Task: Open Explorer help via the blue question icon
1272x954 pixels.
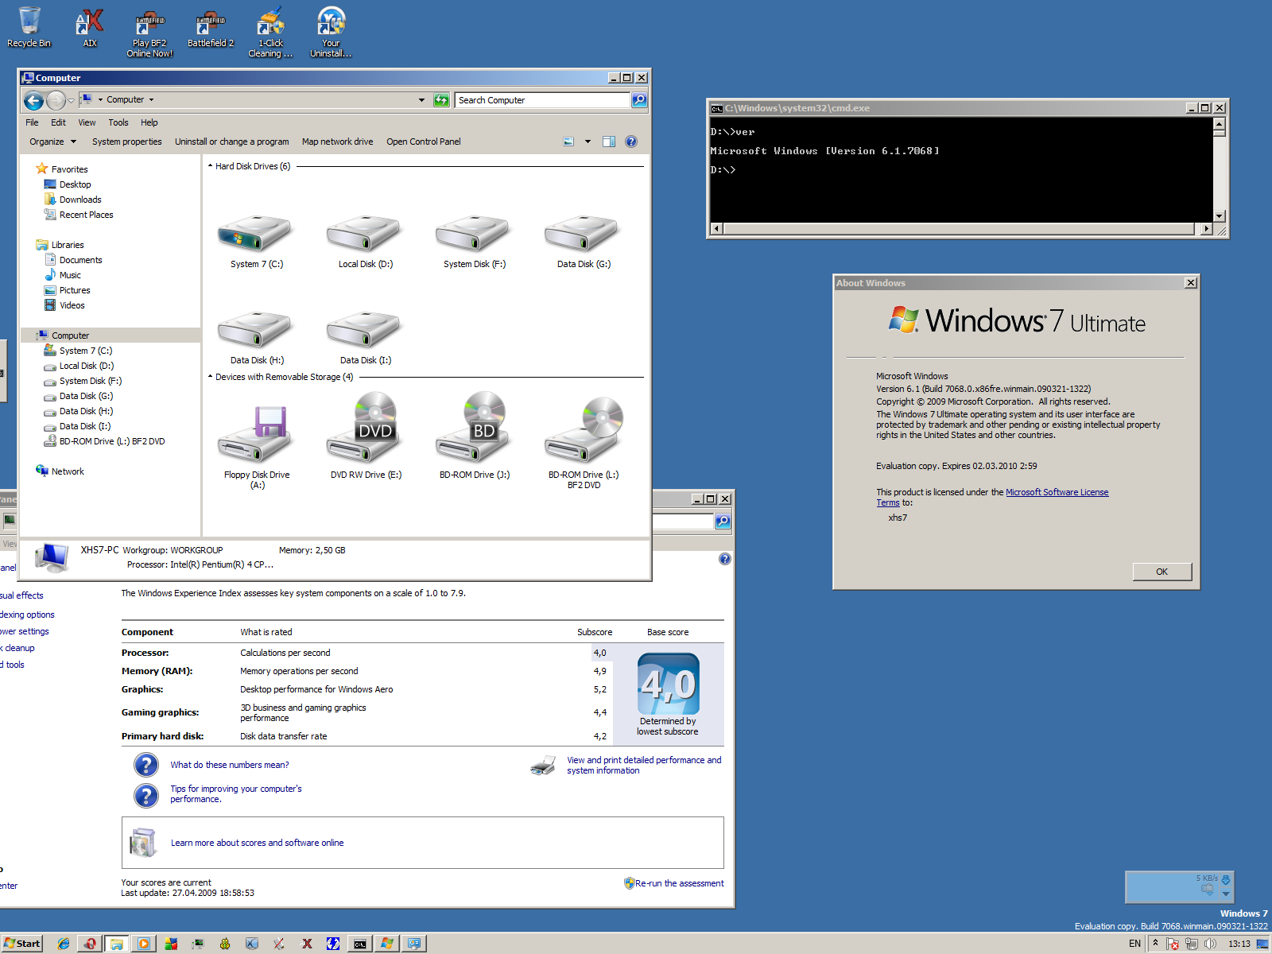Action: 631,142
